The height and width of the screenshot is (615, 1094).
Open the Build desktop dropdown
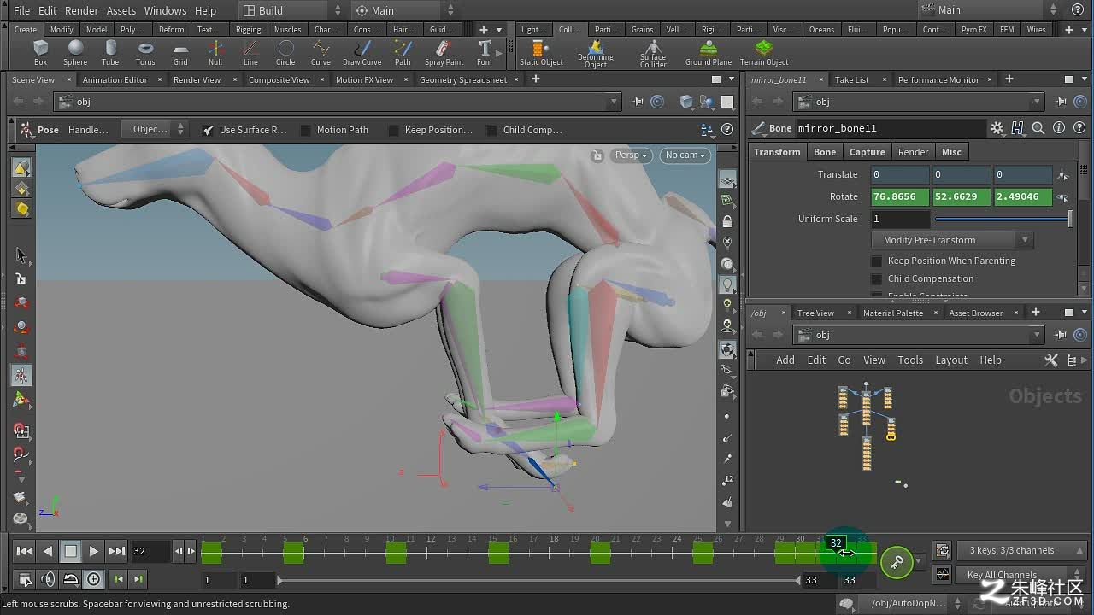point(291,10)
